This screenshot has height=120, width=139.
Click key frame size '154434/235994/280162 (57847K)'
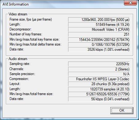99,39
